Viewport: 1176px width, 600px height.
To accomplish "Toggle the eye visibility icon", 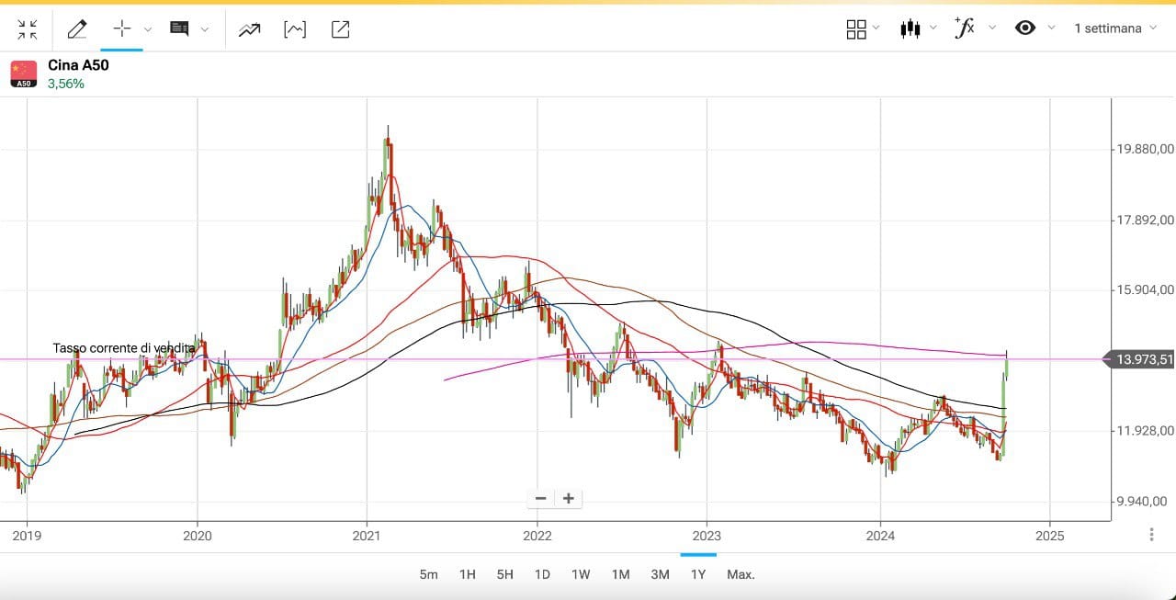I will (1025, 28).
